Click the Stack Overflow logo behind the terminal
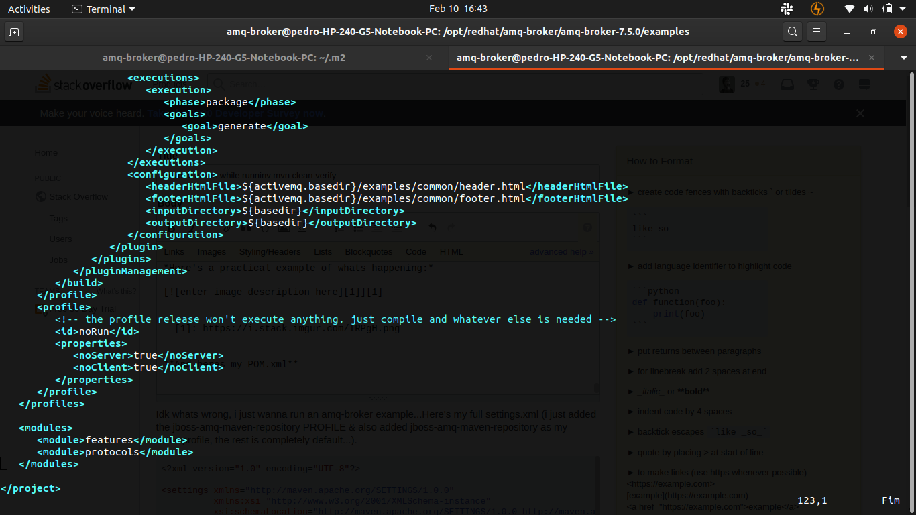The height and width of the screenshot is (515, 916). (84, 84)
